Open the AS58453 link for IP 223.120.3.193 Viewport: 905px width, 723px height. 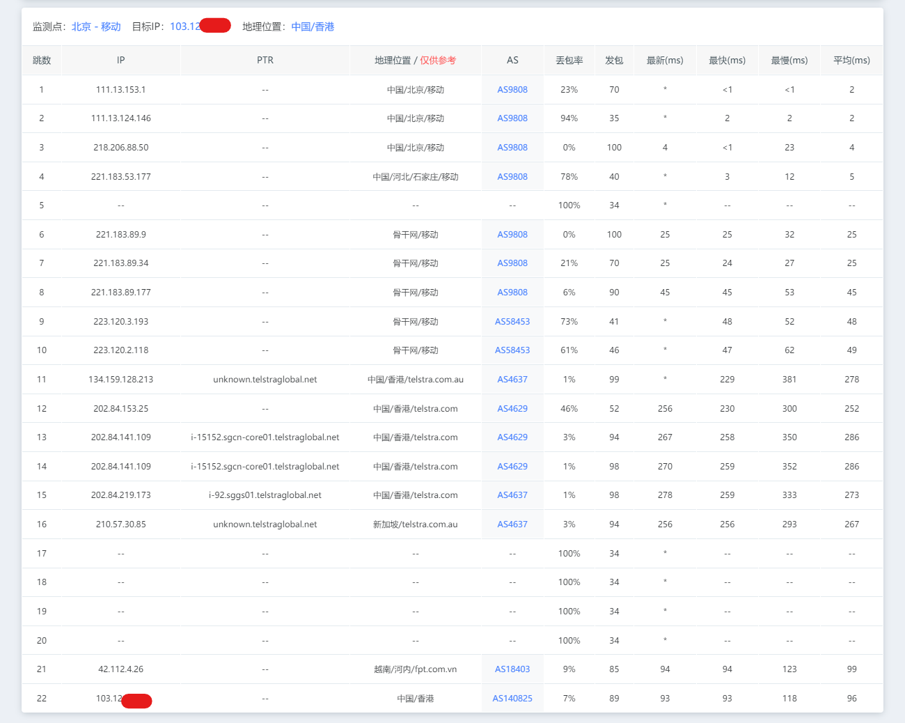point(512,322)
